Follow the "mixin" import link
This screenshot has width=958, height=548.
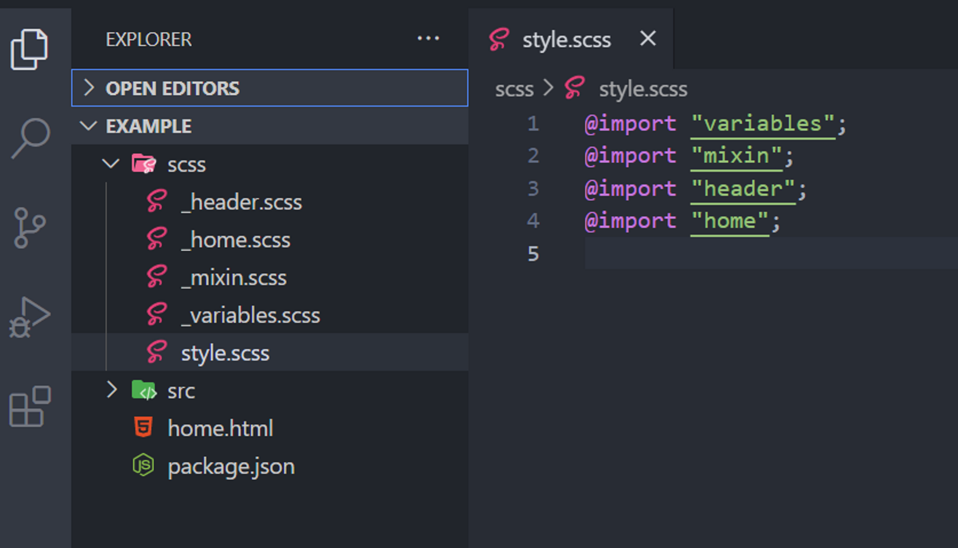click(737, 156)
